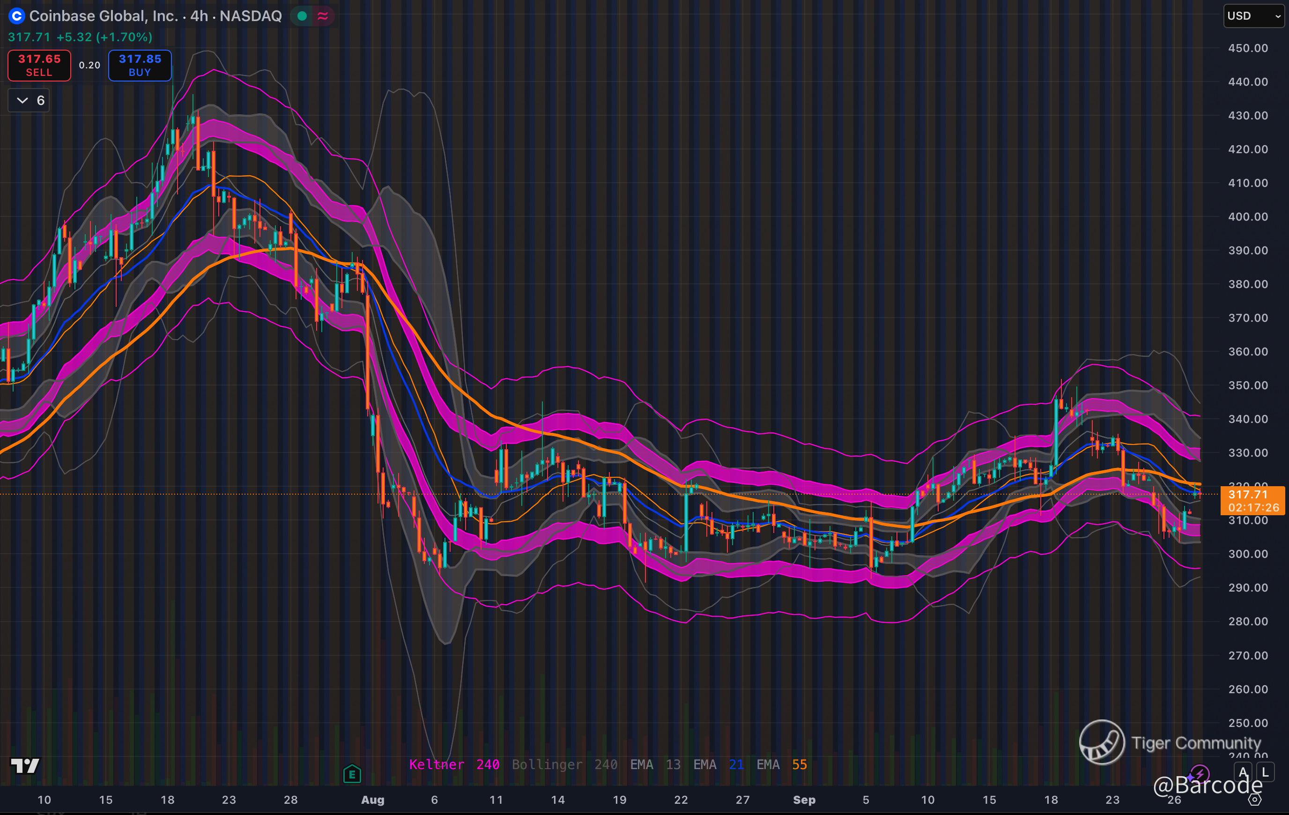This screenshot has width=1289, height=815.
Task: Click the Keltner 240 indicator label
Action: [x=454, y=764]
